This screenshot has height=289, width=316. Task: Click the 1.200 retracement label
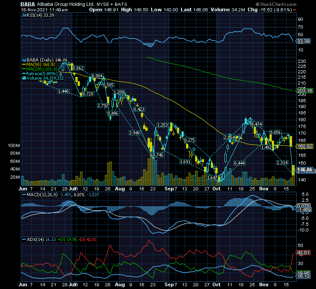(x=119, y=92)
